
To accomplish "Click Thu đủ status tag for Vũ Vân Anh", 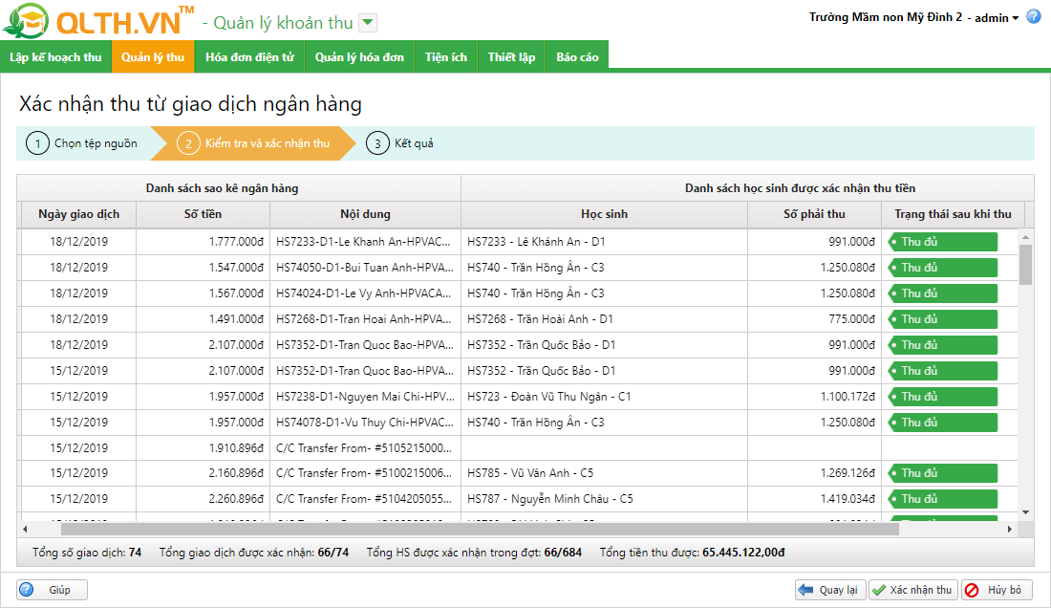I will click(x=943, y=473).
